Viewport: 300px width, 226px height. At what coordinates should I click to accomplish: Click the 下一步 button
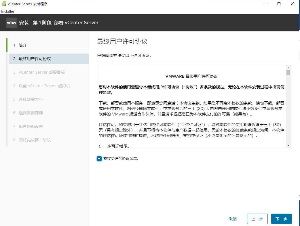tap(282, 219)
